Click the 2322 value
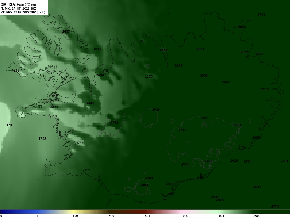The image size is (290, 218). click(x=54, y=107)
